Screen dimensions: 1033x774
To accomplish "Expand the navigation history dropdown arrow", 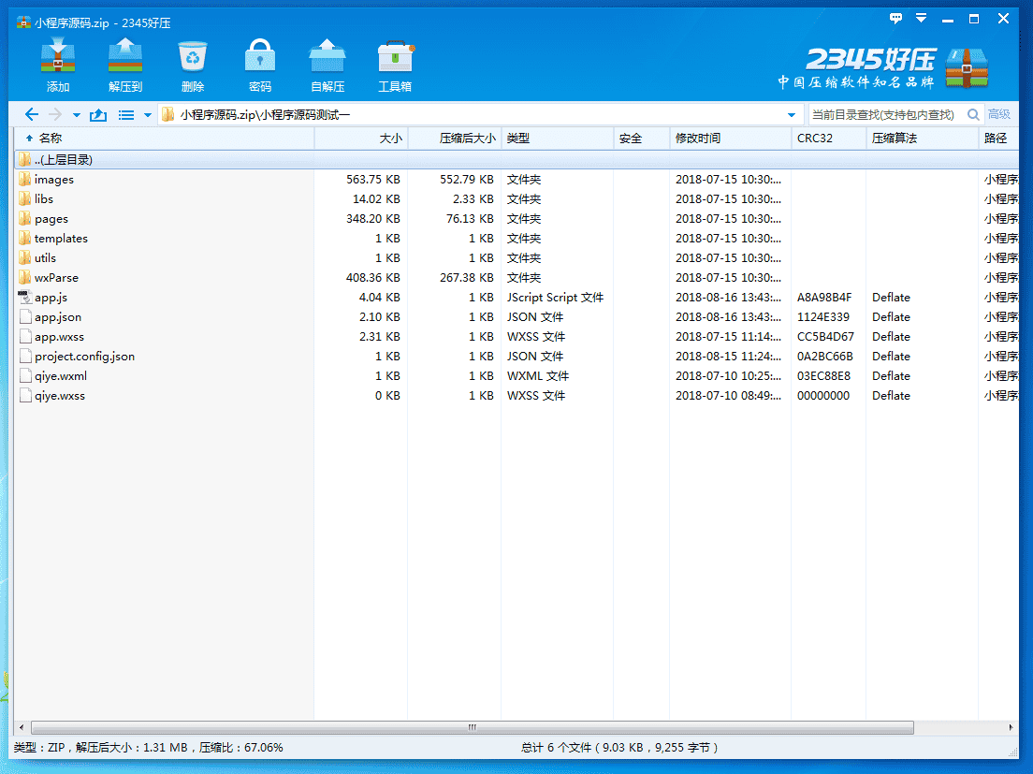I will (x=76, y=115).
